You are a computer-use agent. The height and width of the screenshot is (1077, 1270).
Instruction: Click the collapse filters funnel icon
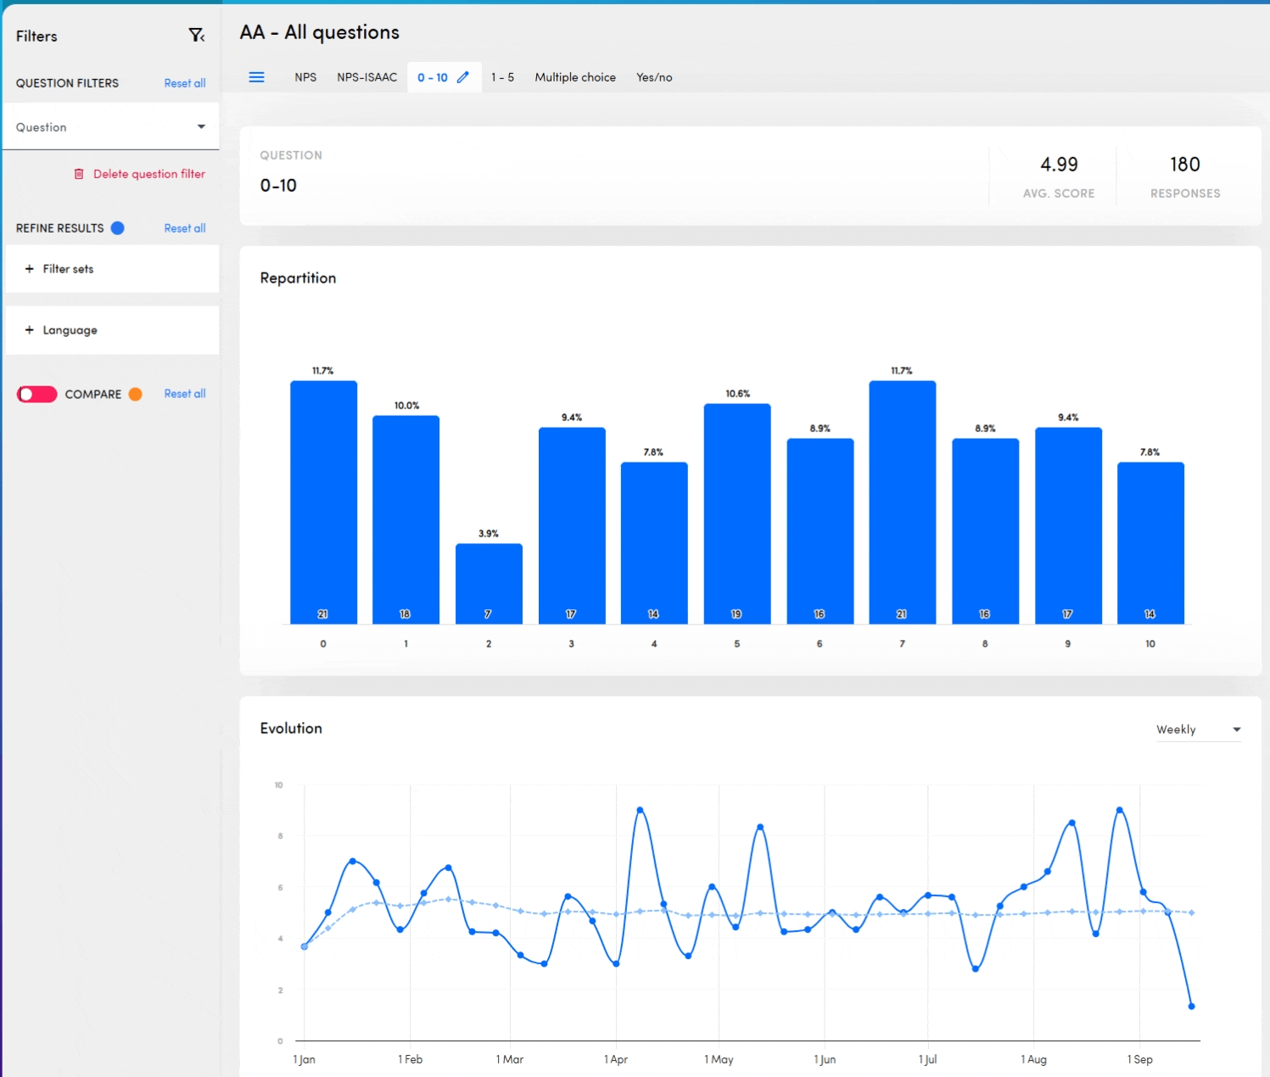click(196, 35)
